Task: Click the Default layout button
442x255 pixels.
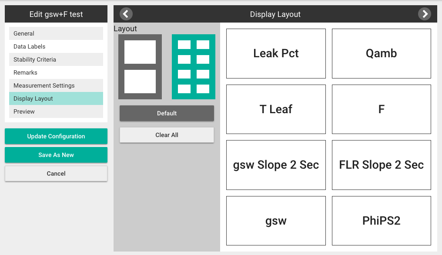Action: click(x=167, y=113)
